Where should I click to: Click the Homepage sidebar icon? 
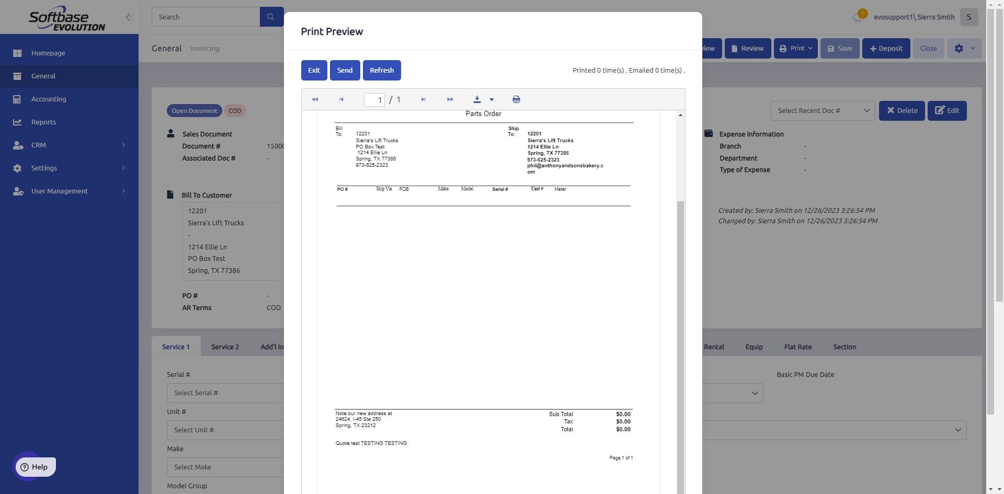click(17, 53)
